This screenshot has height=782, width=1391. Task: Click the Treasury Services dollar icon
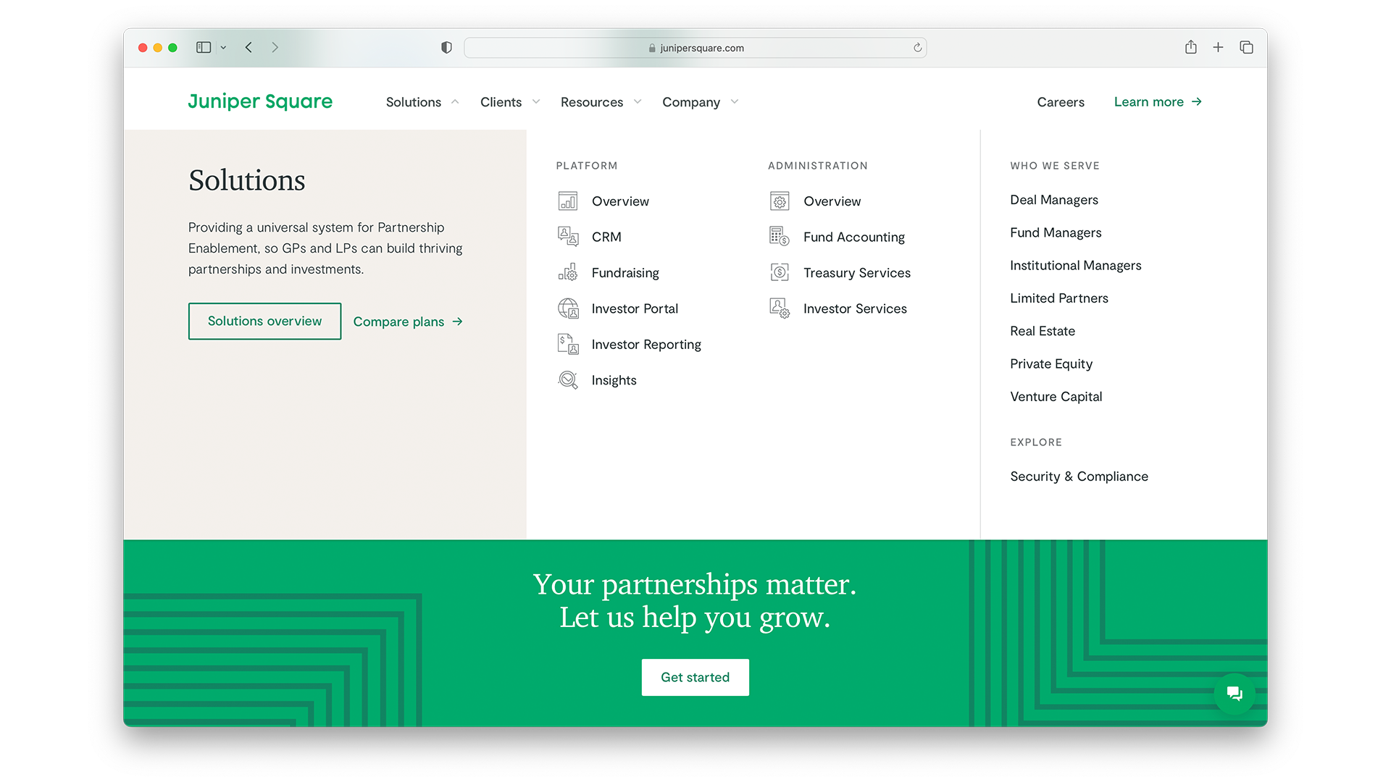pos(779,273)
